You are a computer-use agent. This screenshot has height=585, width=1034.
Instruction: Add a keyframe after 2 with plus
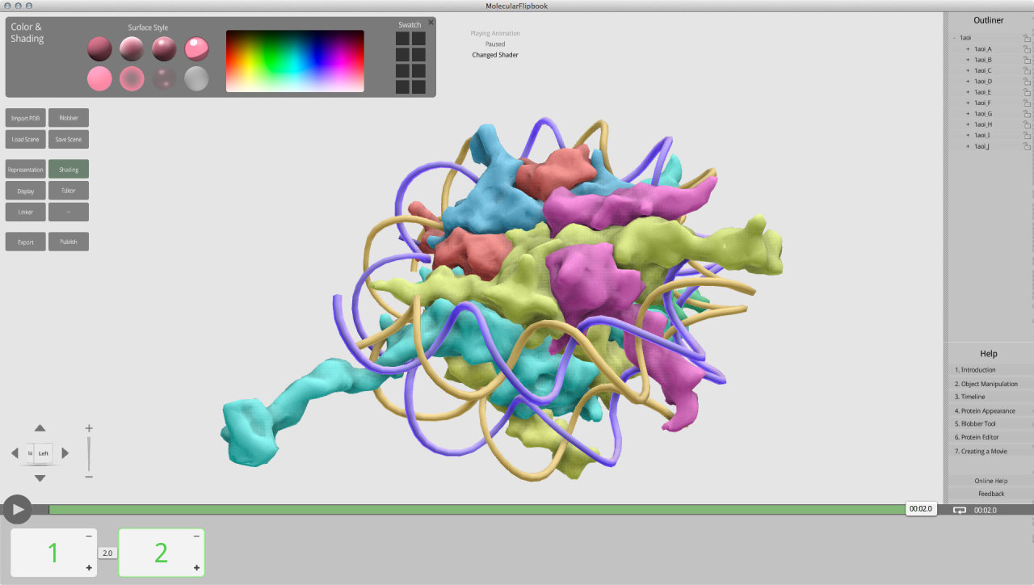click(196, 569)
